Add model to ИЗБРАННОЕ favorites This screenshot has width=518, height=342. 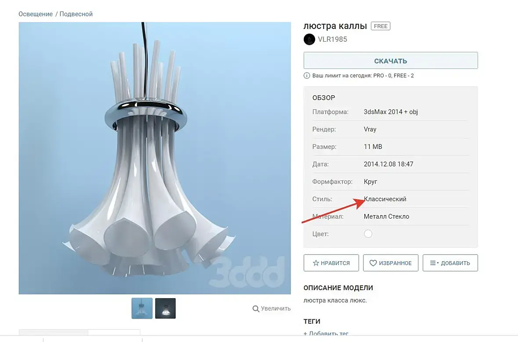(391, 263)
